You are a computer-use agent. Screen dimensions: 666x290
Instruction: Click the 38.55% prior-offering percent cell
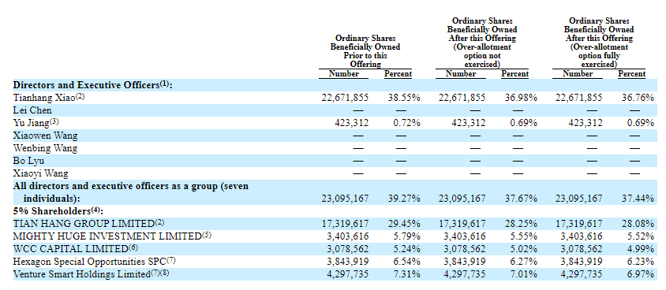[x=404, y=98]
